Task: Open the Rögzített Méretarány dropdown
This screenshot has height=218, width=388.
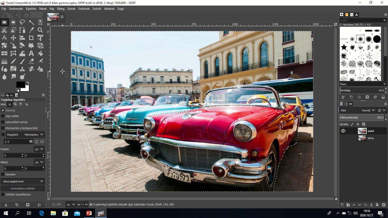Action: [25, 134]
